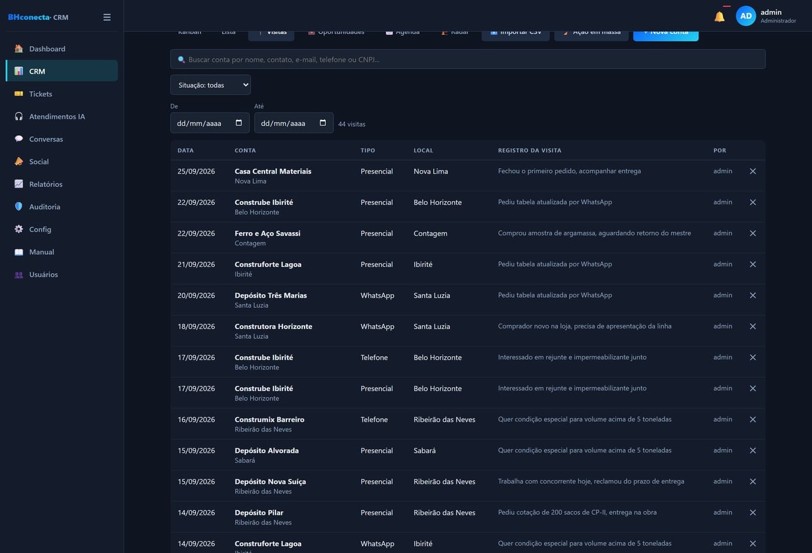Delete the Casa Central Materiais visit
The width and height of the screenshot is (812, 553).
coord(753,171)
